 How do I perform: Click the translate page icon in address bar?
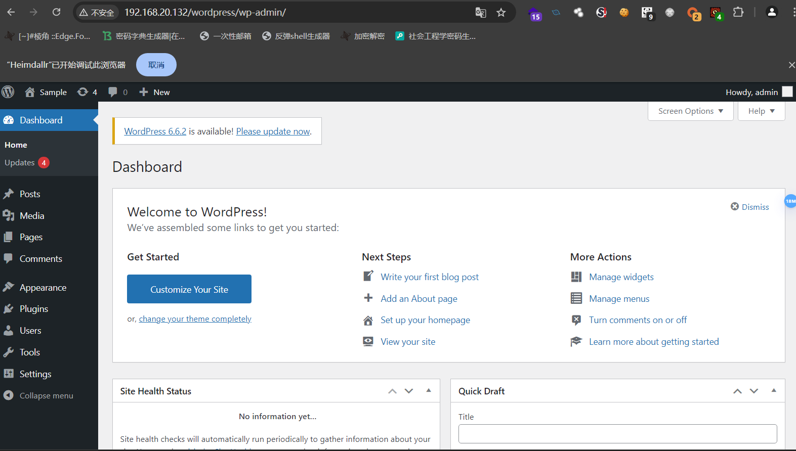click(x=481, y=13)
